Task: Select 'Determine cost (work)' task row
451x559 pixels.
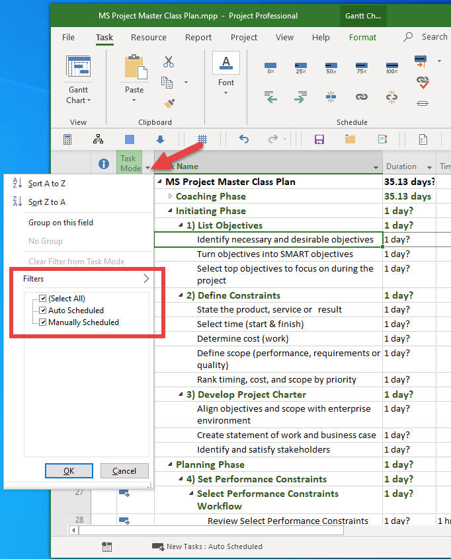Action: pyautogui.click(x=243, y=338)
